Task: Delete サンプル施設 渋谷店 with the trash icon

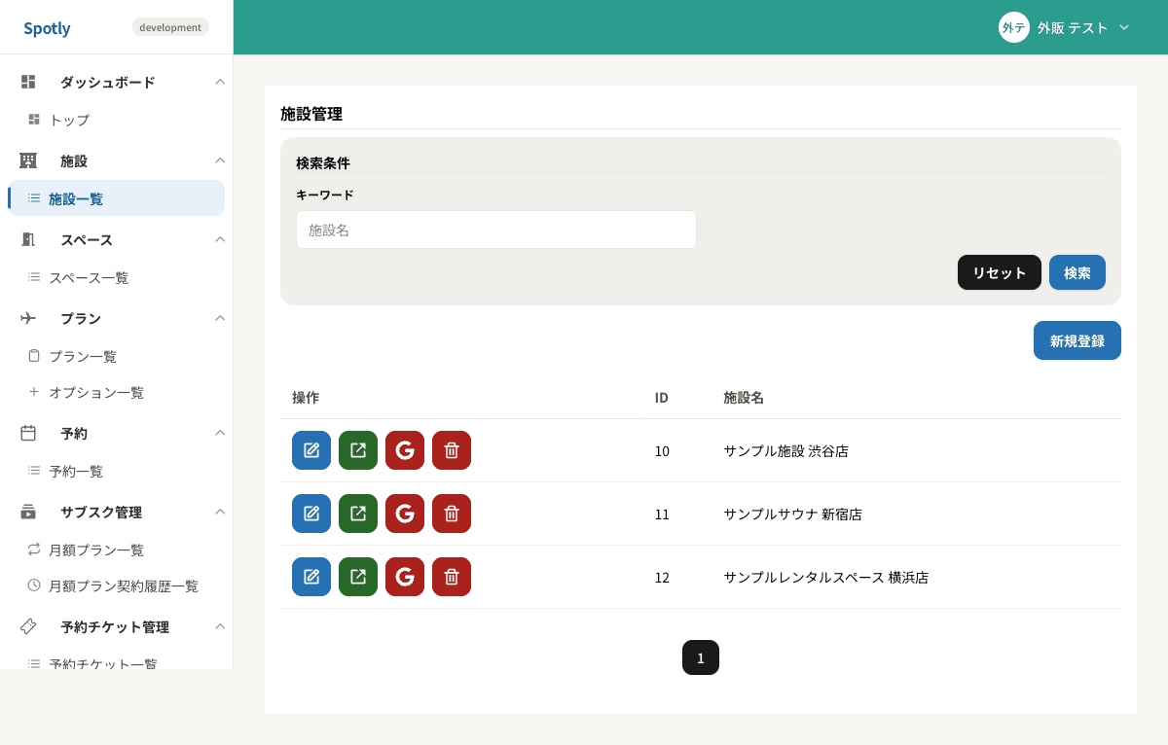Action: point(452,450)
